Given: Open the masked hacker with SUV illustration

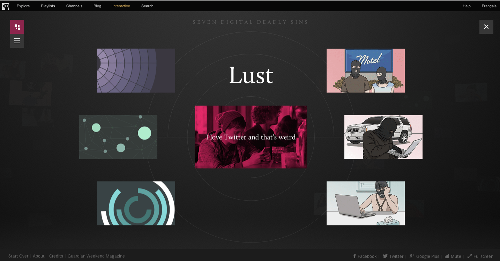Looking at the screenshot, I should pos(383,137).
